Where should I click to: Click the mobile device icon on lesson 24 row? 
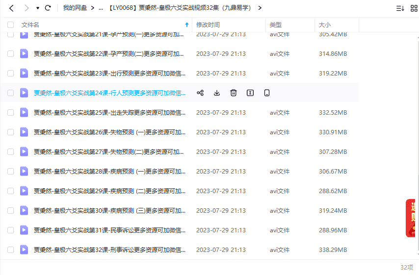point(267,93)
